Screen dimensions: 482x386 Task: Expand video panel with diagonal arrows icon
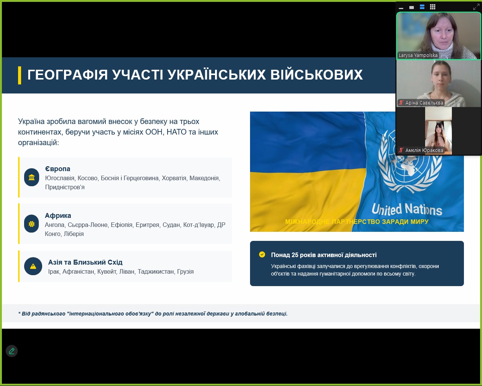476,7
